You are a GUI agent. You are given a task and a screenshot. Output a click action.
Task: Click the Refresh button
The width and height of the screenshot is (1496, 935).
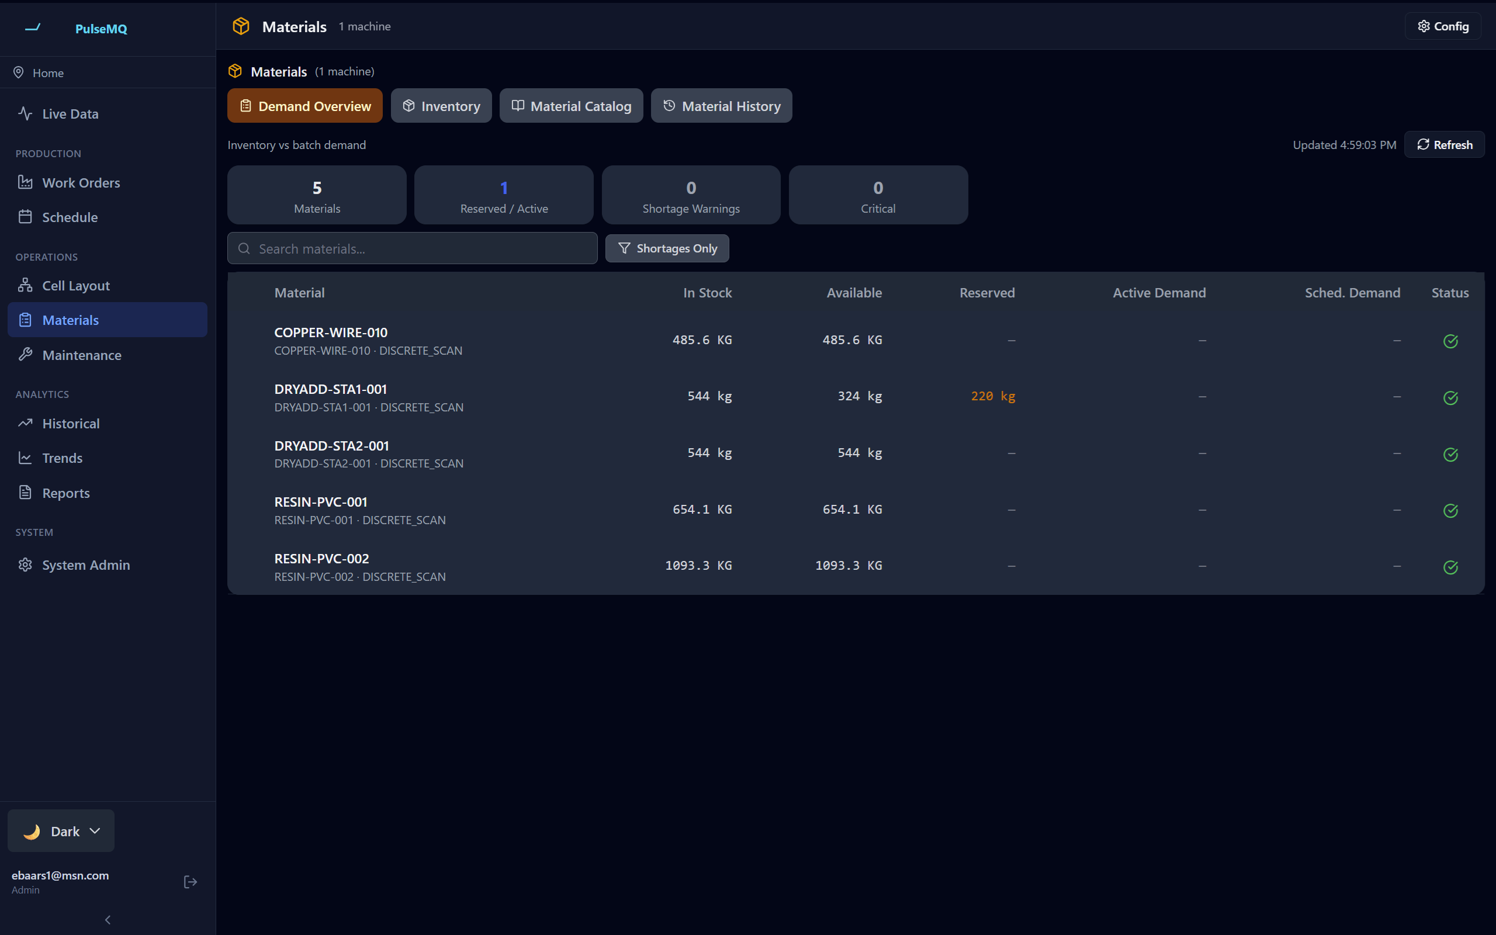tap(1445, 144)
